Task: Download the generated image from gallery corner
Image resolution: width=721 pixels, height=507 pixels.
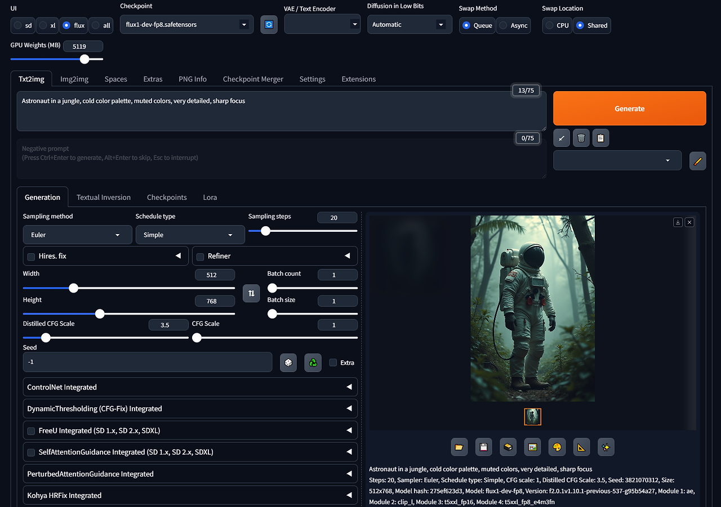Action: pyautogui.click(x=678, y=222)
